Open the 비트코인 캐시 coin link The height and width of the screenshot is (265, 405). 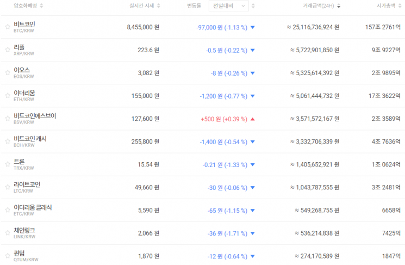point(30,139)
